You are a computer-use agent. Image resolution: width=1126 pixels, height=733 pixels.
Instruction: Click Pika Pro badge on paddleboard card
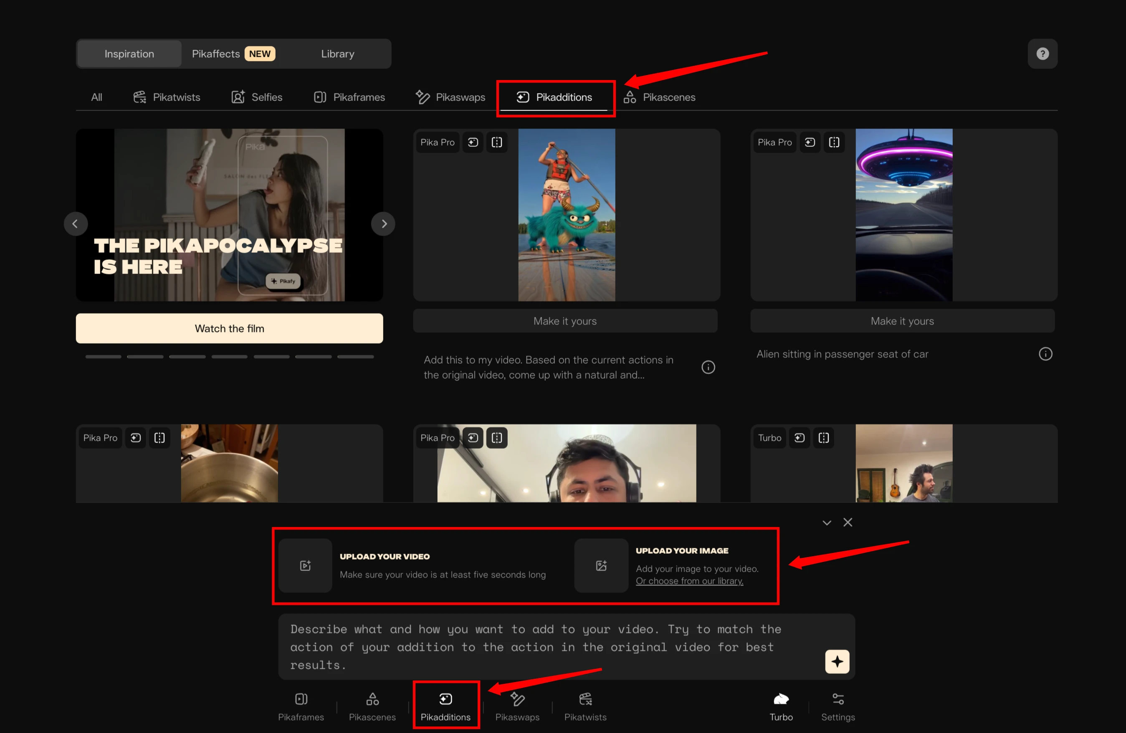(x=437, y=142)
